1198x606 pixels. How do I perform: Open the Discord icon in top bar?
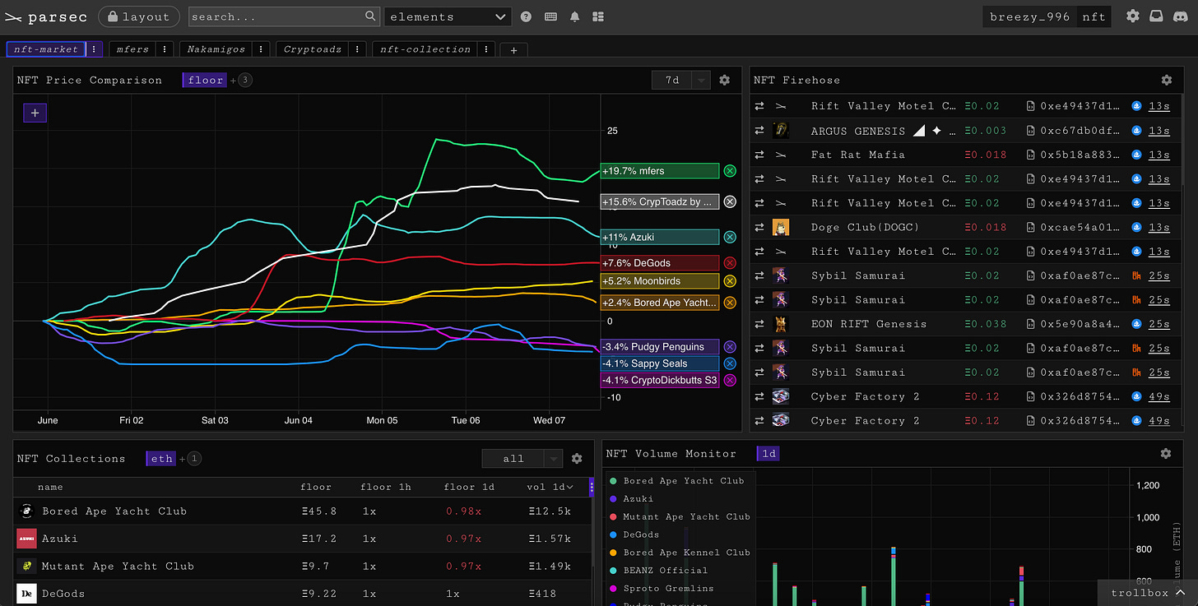(x=1179, y=16)
